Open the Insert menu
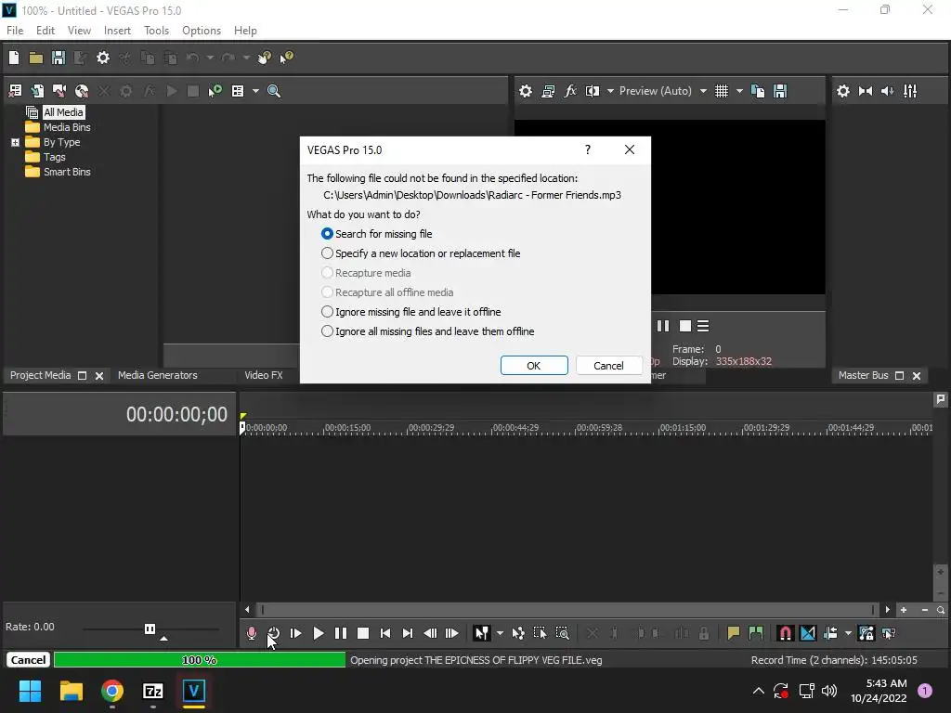The image size is (951, 713). (117, 31)
